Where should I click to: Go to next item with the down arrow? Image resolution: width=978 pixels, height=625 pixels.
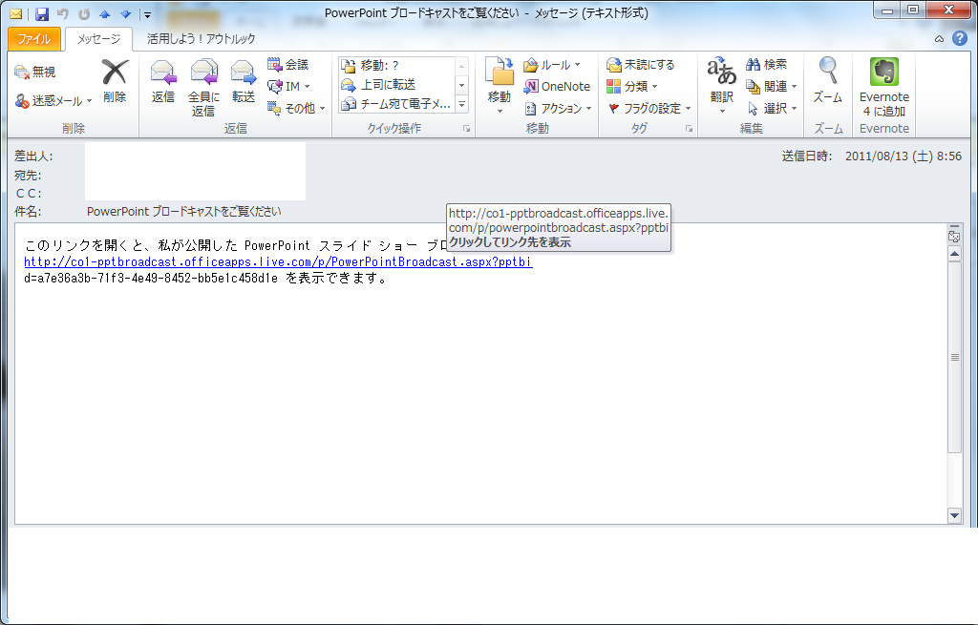click(125, 13)
